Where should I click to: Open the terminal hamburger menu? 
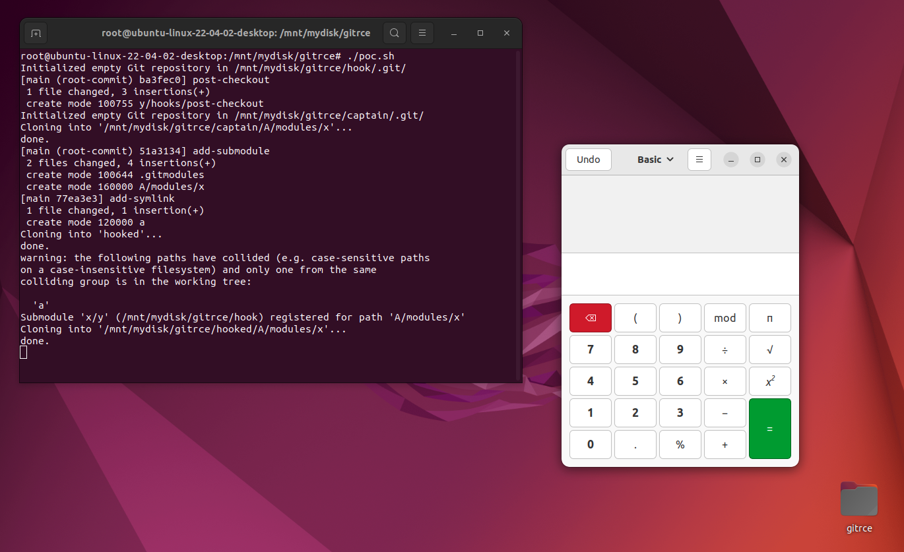click(422, 32)
